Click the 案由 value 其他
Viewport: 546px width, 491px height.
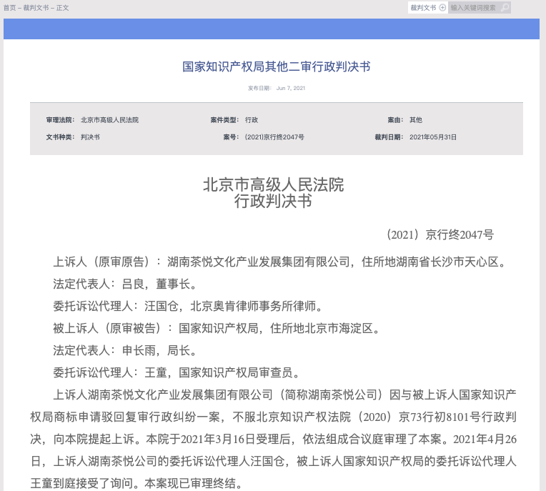click(x=415, y=120)
